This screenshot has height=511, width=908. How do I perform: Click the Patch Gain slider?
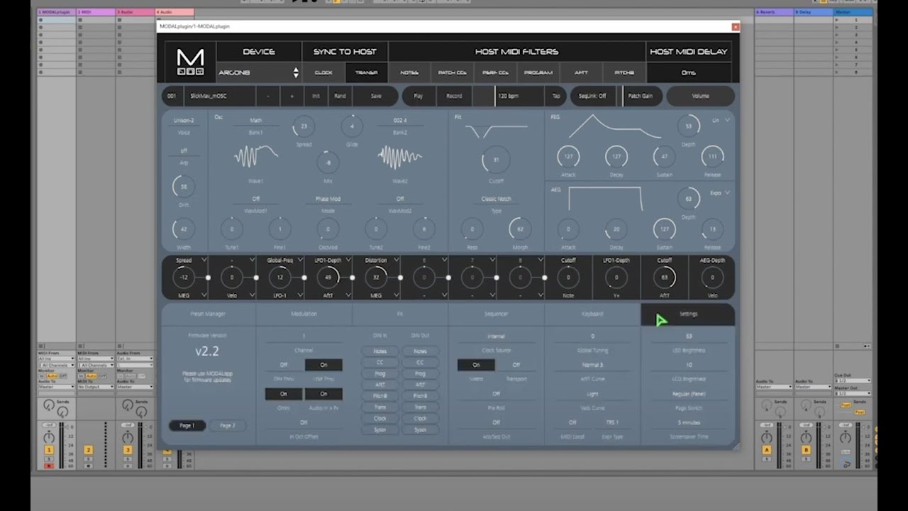click(x=640, y=96)
